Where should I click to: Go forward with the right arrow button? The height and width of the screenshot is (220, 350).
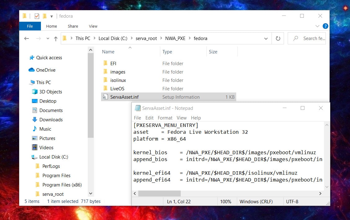(39, 38)
